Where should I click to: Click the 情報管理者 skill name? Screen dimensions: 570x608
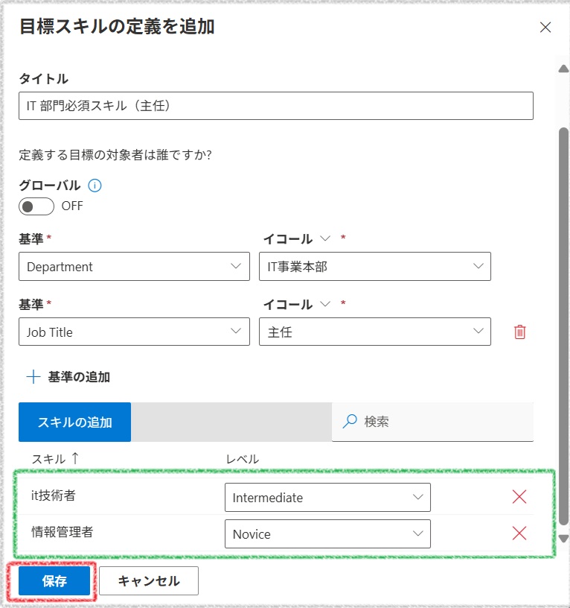click(63, 531)
